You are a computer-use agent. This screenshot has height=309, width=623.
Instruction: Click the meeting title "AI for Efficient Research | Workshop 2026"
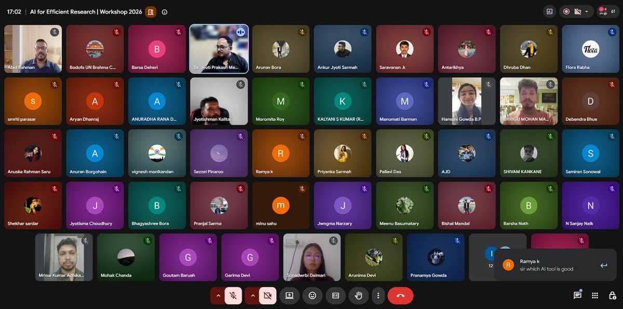tap(86, 12)
